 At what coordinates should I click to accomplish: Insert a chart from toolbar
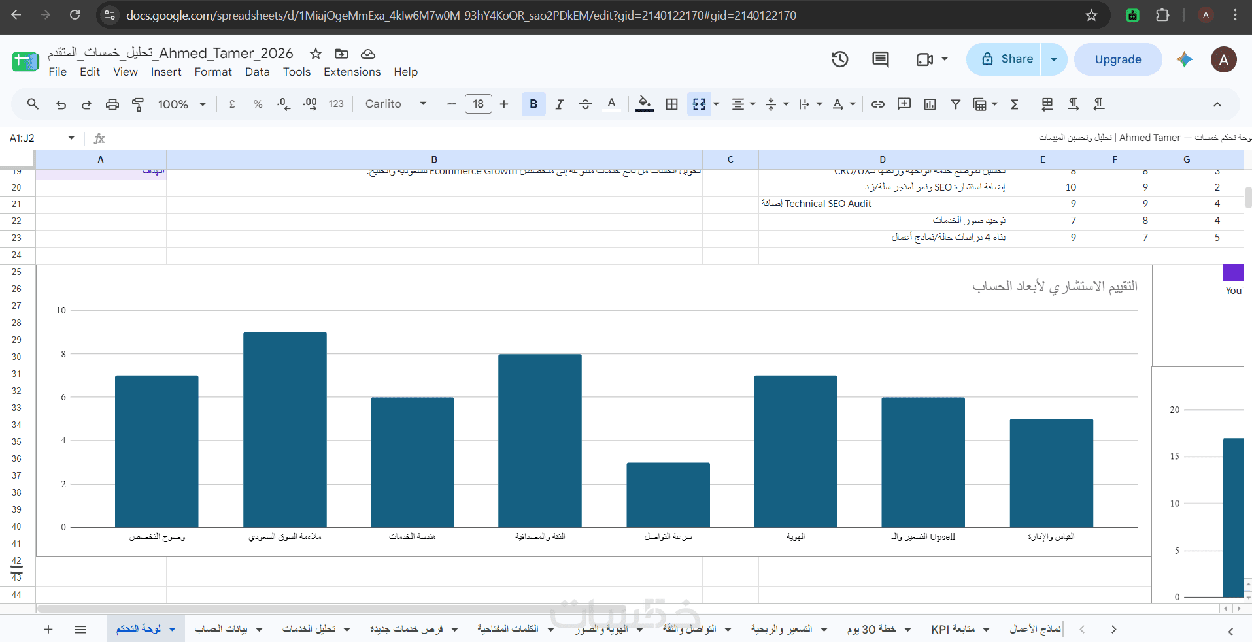point(930,104)
